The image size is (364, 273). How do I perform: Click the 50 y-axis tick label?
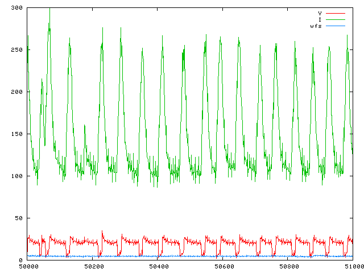(18, 218)
